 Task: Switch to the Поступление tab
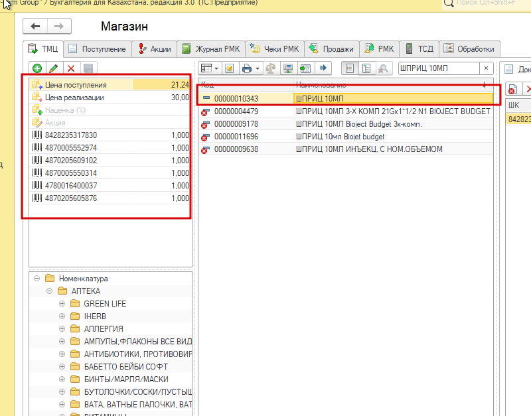(x=97, y=49)
